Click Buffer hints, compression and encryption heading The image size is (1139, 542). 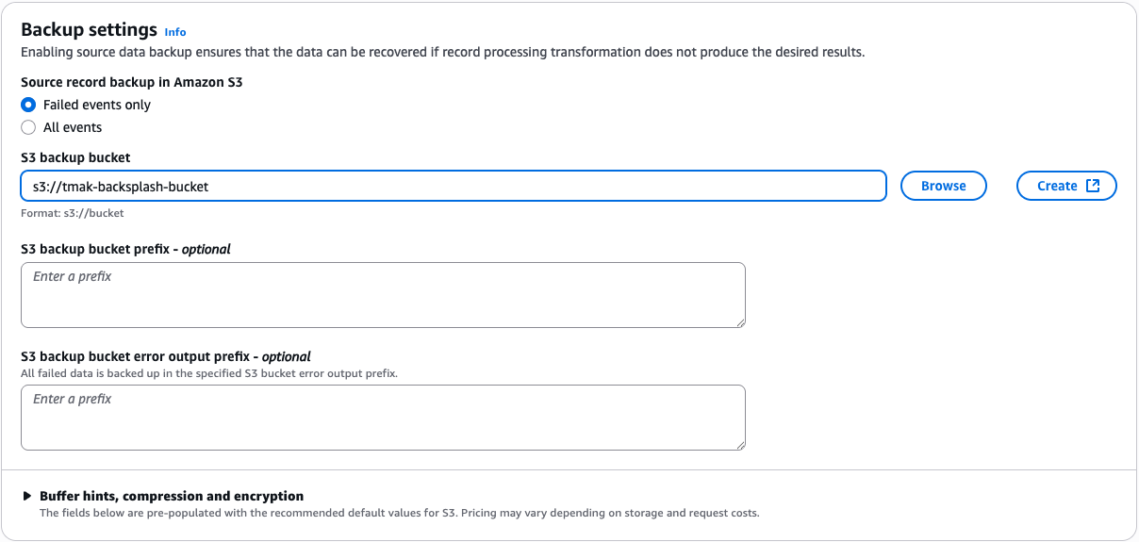[x=172, y=496]
